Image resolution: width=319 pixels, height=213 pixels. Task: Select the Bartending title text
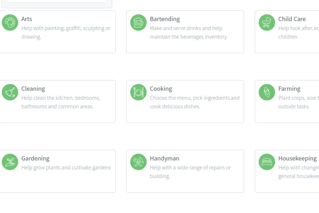tap(165, 19)
